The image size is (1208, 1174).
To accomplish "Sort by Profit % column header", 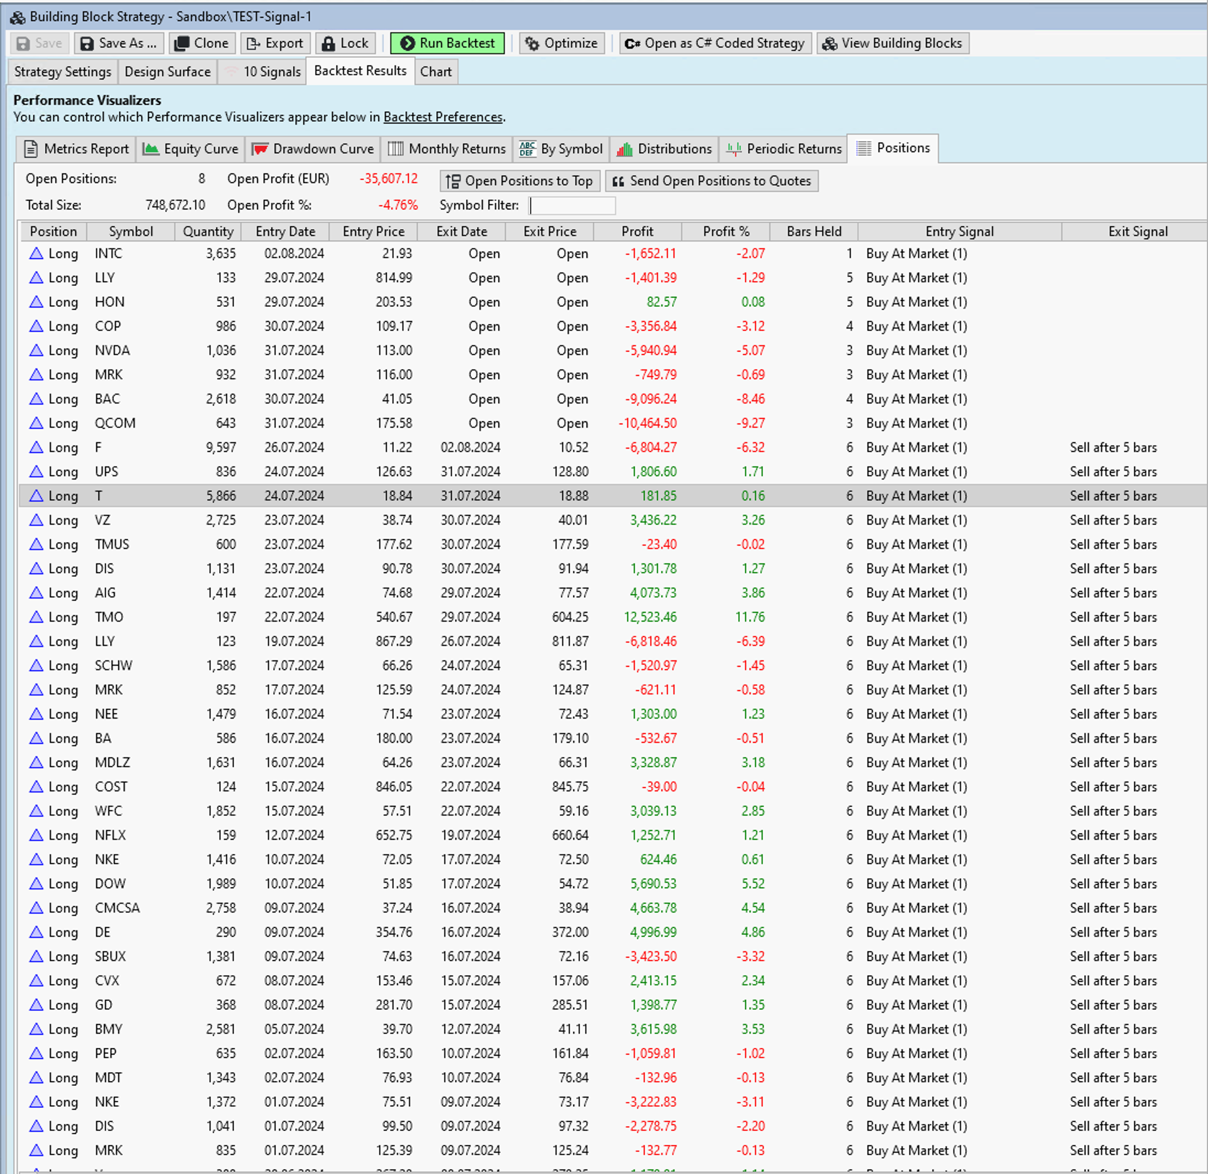I will point(726,232).
